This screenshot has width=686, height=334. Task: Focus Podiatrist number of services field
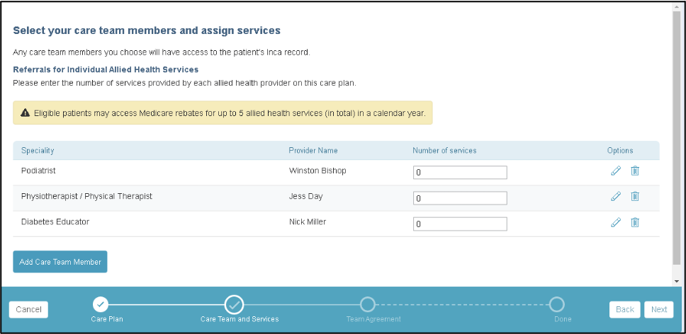(x=460, y=173)
